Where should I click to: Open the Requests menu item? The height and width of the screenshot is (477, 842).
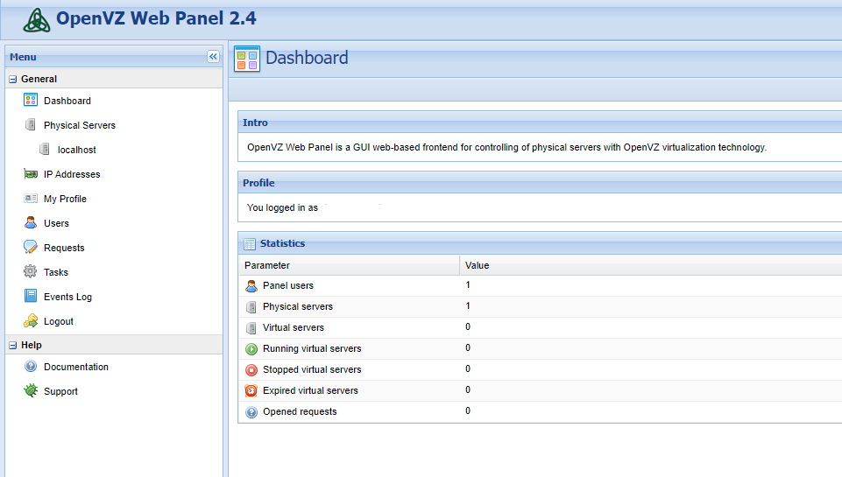click(64, 248)
